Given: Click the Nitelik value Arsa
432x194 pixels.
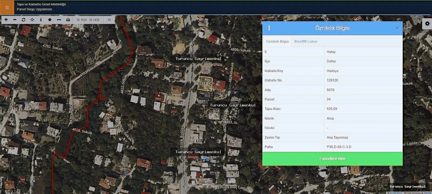Looking at the screenshot, I should [330, 118].
